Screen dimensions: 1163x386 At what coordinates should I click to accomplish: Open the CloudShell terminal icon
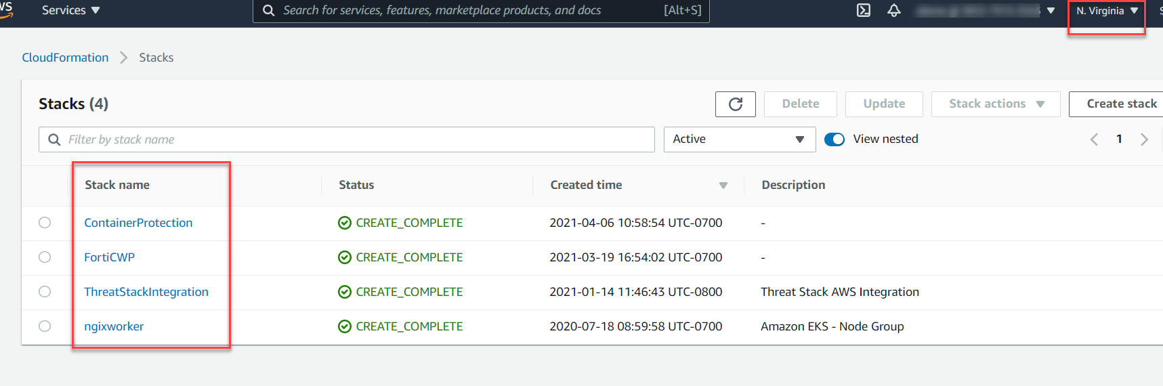point(864,10)
